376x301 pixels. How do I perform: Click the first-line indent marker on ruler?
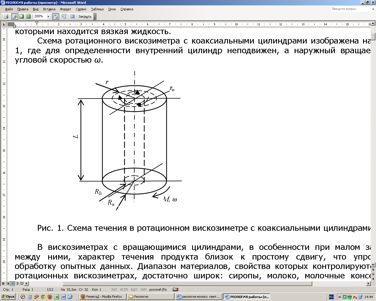point(37,23)
